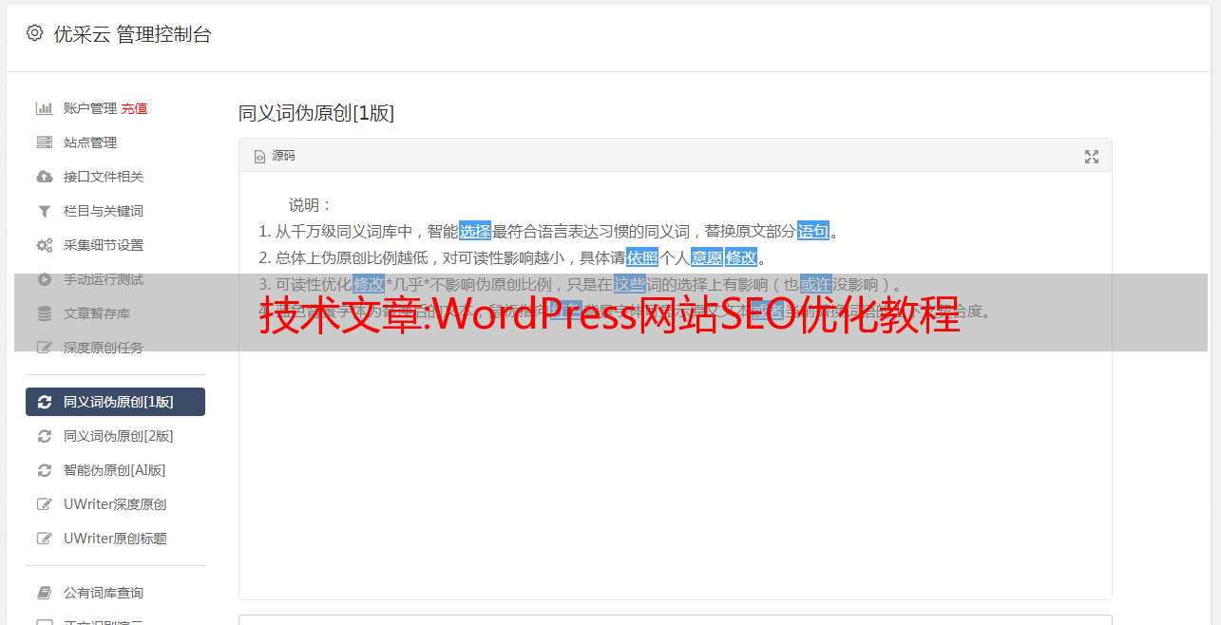
Task: Click the source code icon in editor toolbar
Action: coord(259,156)
